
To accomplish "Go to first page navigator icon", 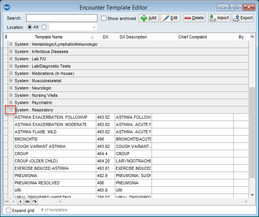I will point(7,202).
